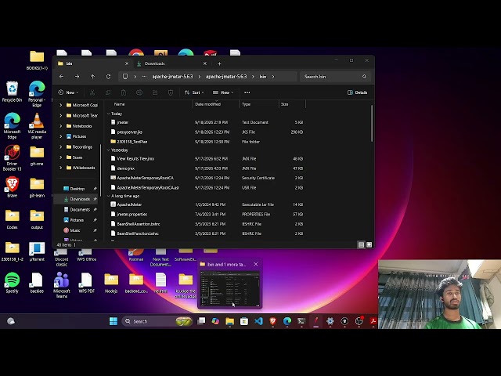Switch to the bin tab

click(92, 63)
